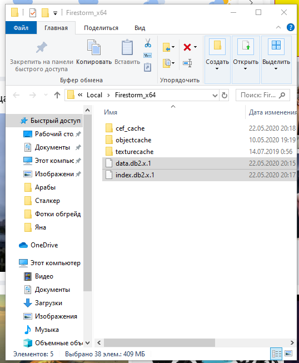The height and width of the screenshot is (363, 299).
Task: Select the index.db2.x.1 file
Action: (199, 175)
